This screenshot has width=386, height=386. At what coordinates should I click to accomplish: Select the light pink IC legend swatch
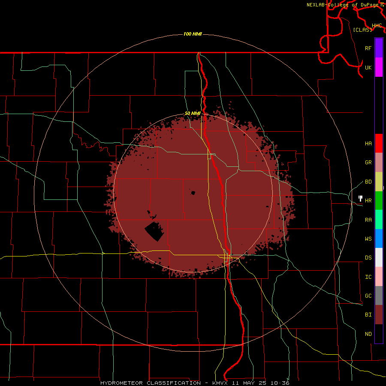379,277
